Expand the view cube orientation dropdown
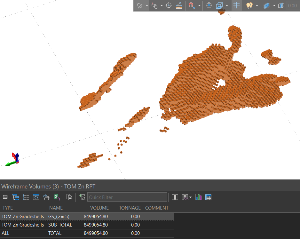The image size is (300, 239). (227, 5)
